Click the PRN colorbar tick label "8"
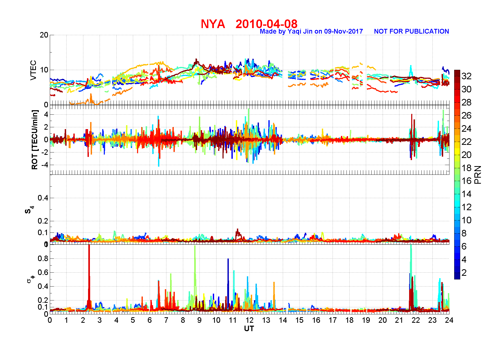499x349 pixels. coord(464,234)
